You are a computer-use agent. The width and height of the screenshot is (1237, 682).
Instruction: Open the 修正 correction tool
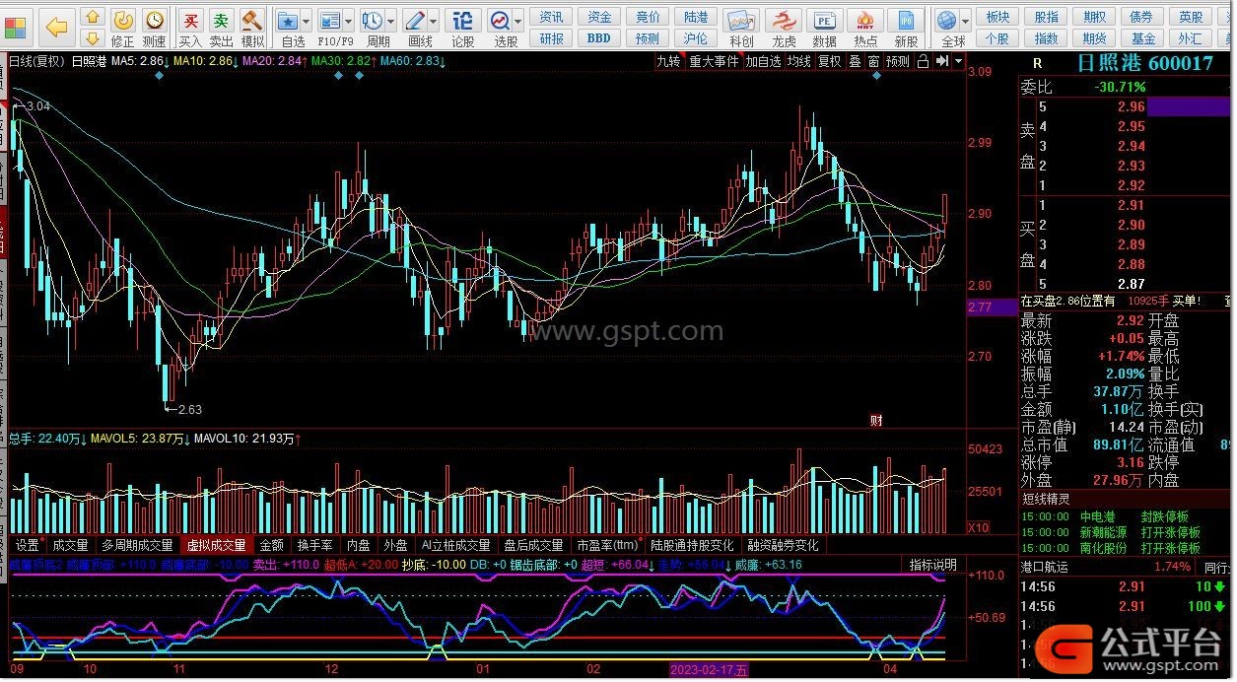(122, 28)
